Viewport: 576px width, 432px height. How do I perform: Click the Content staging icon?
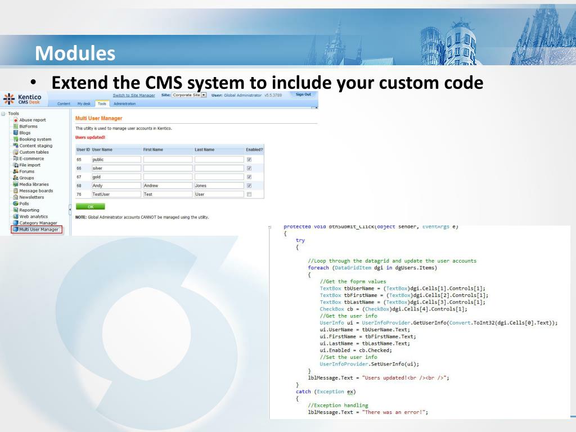(15, 146)
